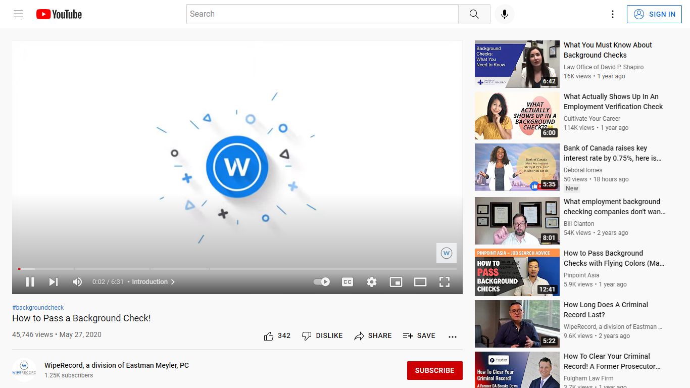Open the three-dot settings menu in header

[613, 14]
